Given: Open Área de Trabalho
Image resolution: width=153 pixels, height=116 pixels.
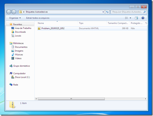Looking at the screenshot, I should [23, 28].
